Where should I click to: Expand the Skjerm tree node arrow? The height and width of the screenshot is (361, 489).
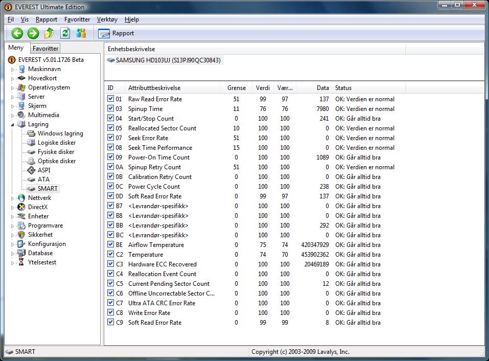(12, 106)
